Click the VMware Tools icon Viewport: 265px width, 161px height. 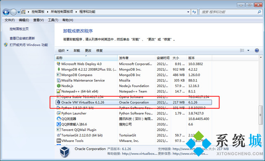58,141
